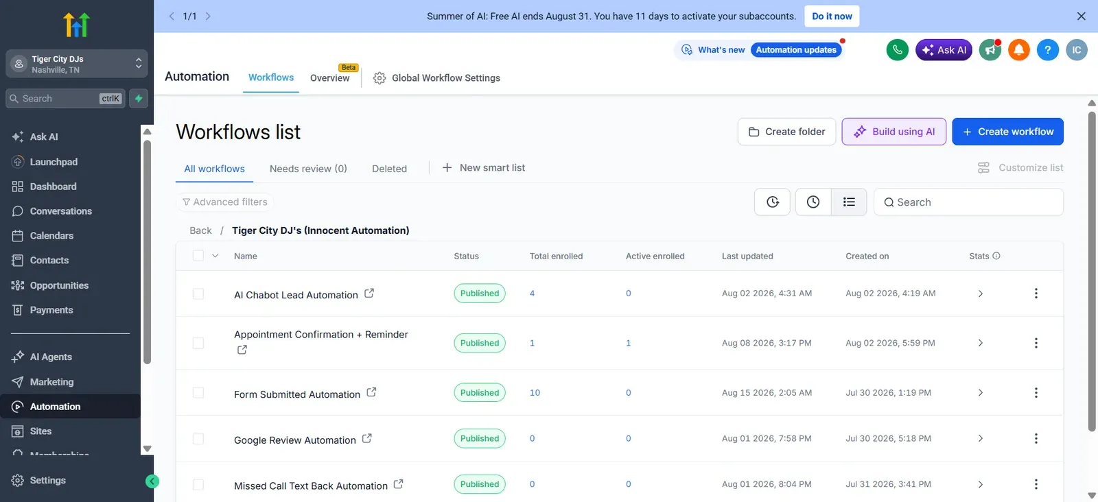1098x502 pixels.
Task: Click the green lightning quick actions icon
Action: pos(139,99)
